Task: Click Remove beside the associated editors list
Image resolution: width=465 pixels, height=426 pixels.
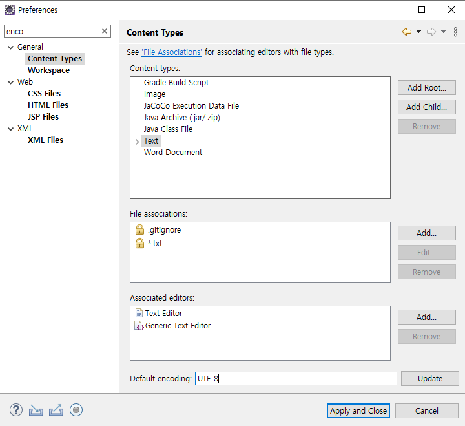Action: pos(426,336)
